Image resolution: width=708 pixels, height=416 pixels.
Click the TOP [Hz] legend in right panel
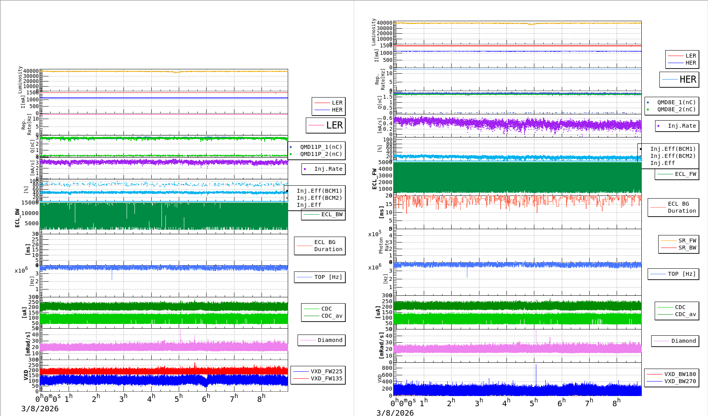(682, 274)
